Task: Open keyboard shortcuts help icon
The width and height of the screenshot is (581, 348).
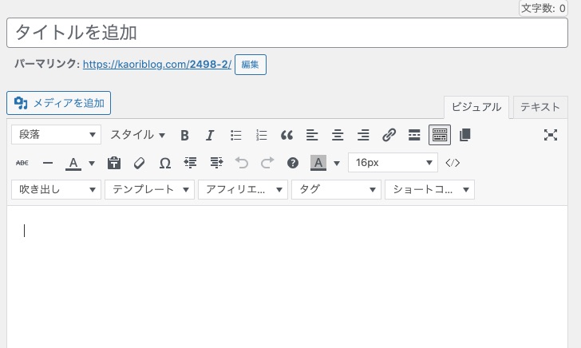Action: click(x=293, y=163)
